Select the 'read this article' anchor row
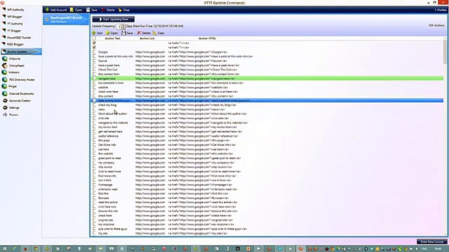This screenshot has height=252, width=449. pyautogui.click(x=267, y=202)
